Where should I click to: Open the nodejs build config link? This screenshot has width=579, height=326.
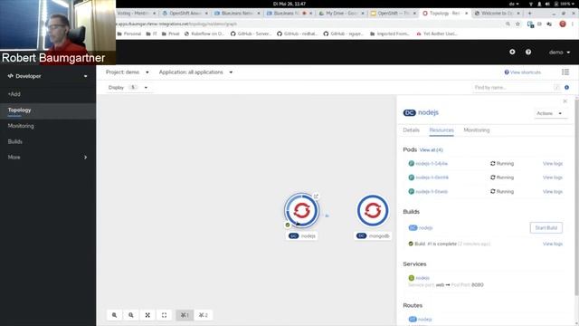425,227
